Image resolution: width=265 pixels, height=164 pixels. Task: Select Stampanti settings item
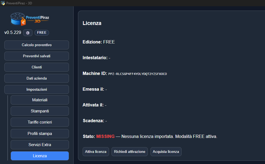(x=40, y=111)
